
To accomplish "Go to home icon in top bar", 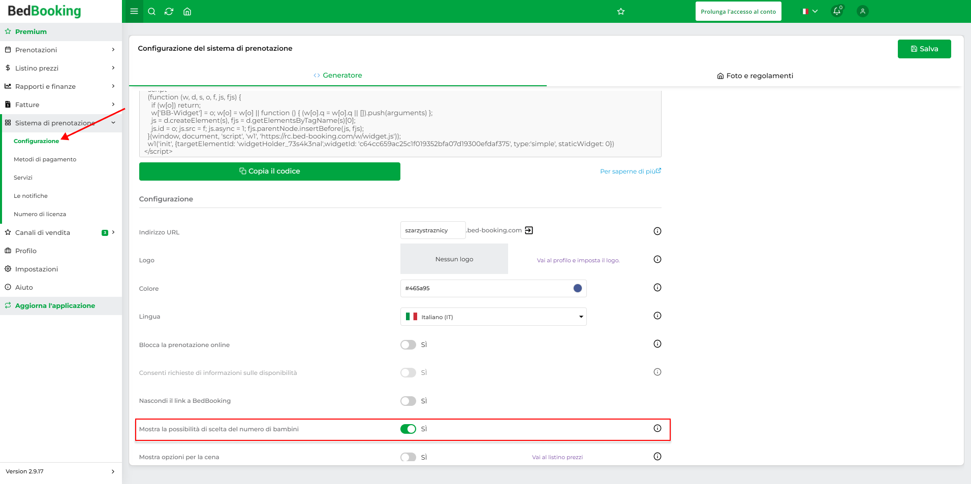I will click(x=187, y=11).
